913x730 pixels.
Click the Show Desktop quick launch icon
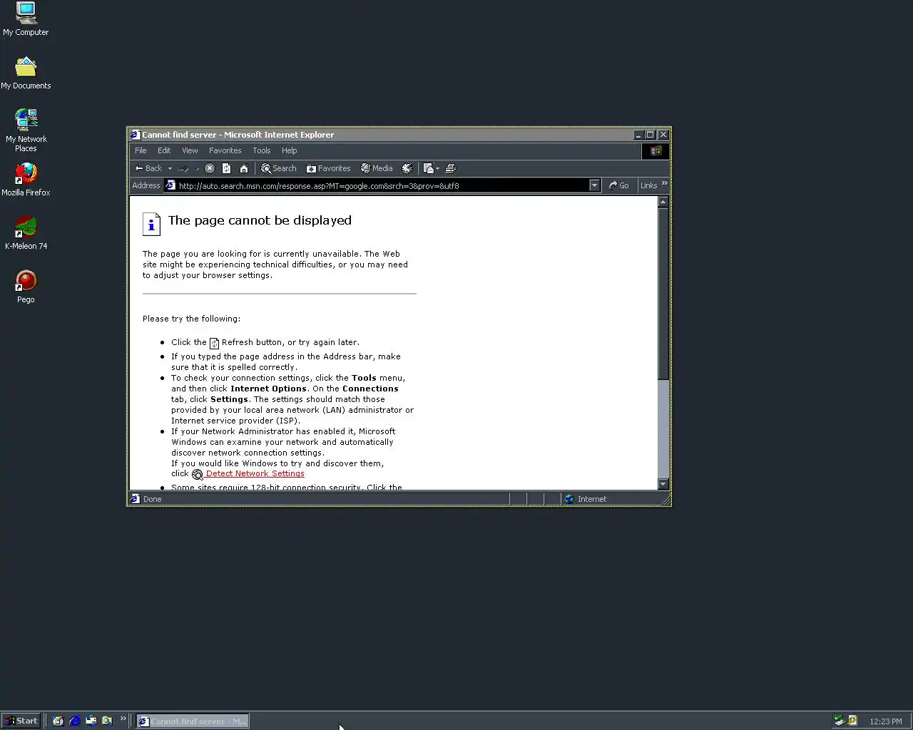tap(58, 721)
